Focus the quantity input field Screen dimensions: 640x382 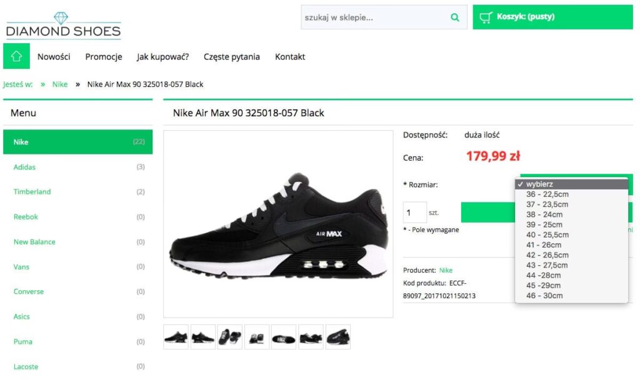(x=415, y=213)
